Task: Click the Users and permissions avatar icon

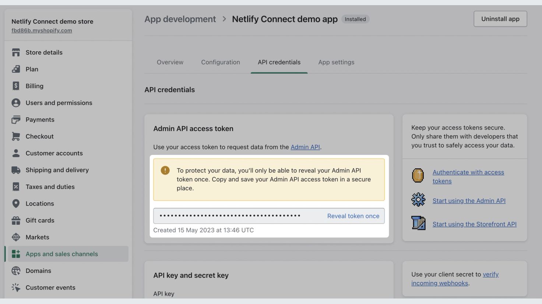Action: point(16,103)
